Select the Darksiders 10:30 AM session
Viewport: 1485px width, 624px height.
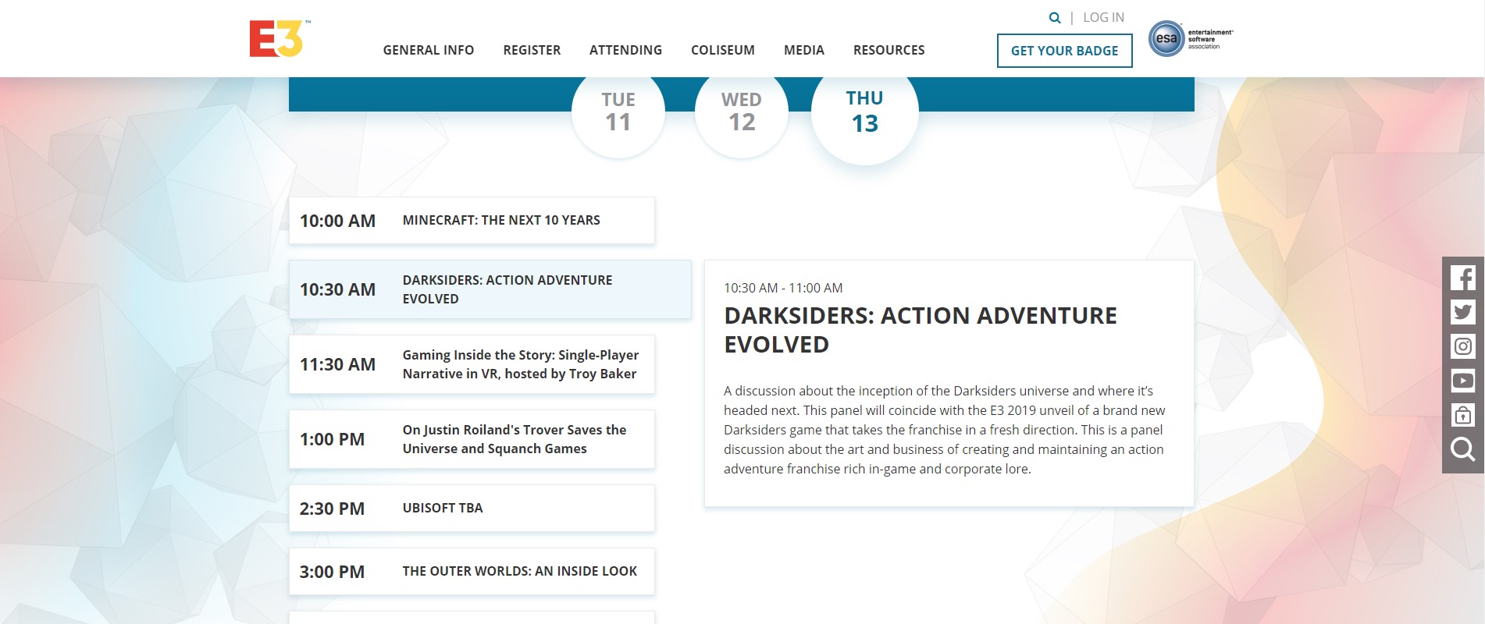(x=490, y=289)
